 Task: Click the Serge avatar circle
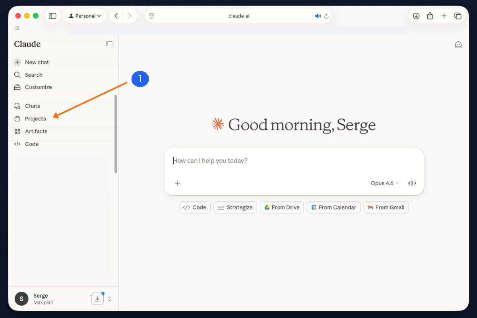pyautogui.click(x=21, y=299)
